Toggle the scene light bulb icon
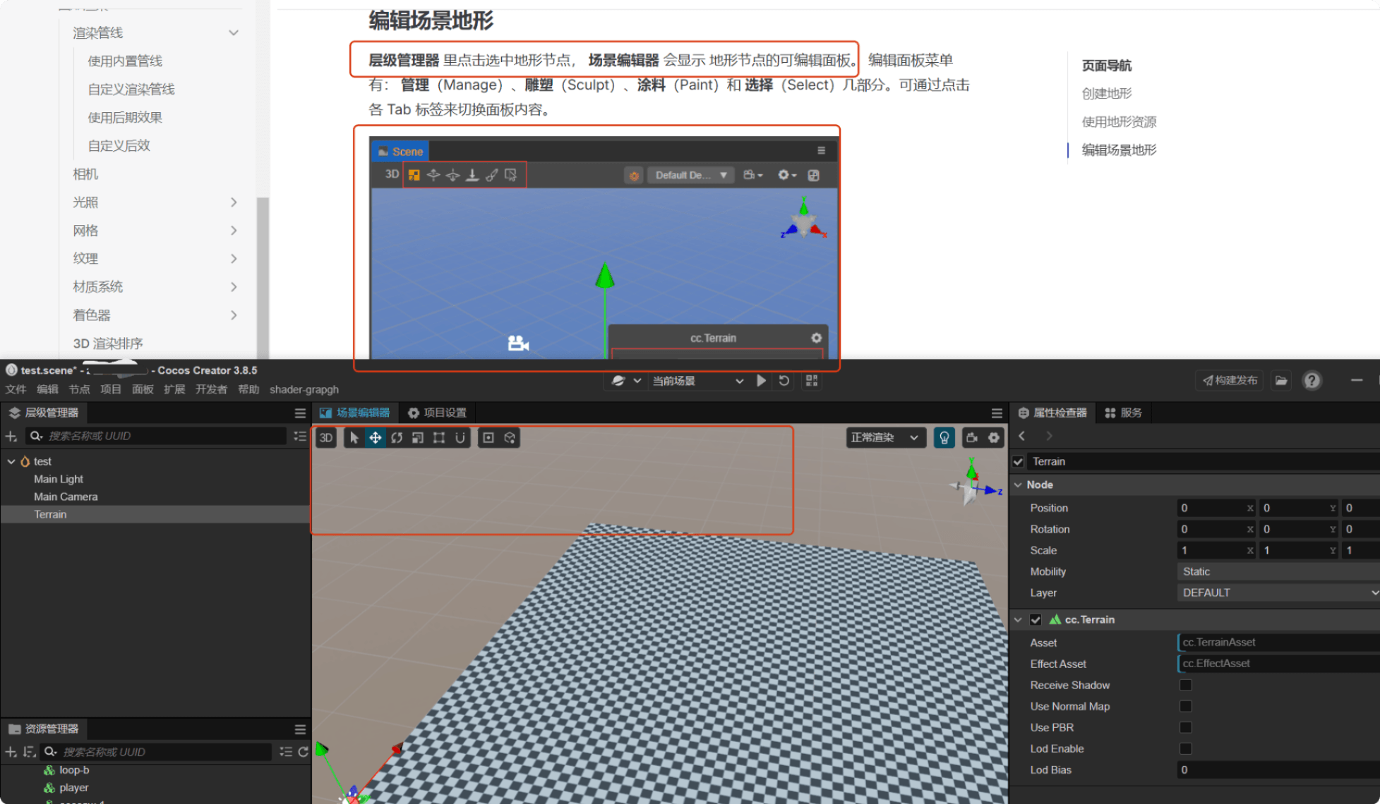The image size is (1380, 804). tap(944, 438)
